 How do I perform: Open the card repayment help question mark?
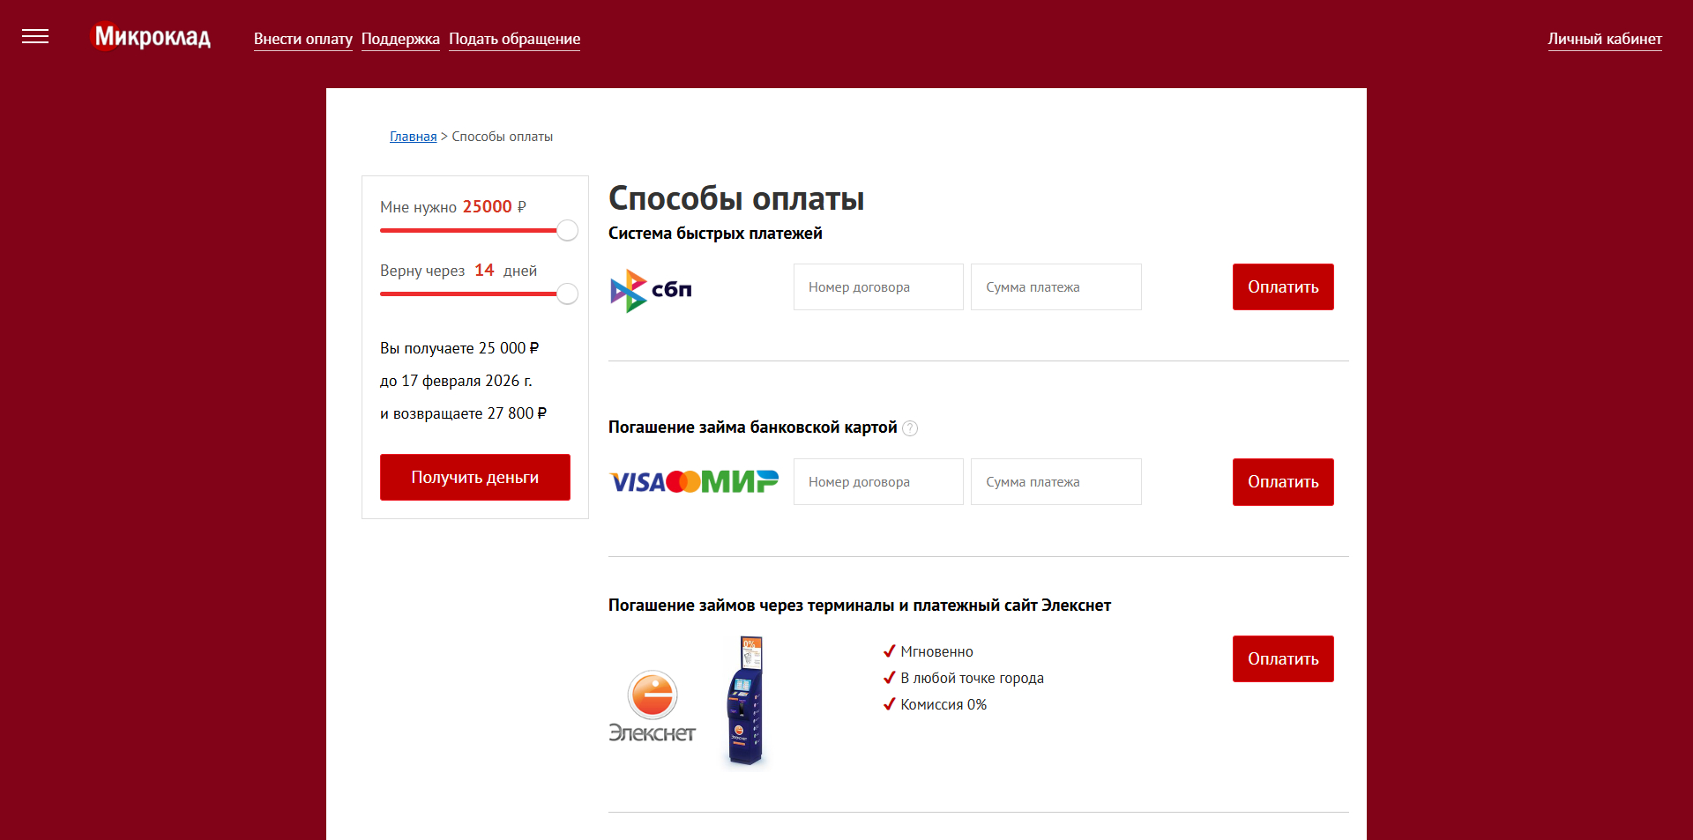[x=911, y=428]
